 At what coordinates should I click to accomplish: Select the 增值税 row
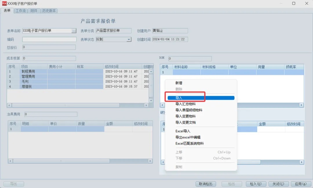(x=78, y=86)
